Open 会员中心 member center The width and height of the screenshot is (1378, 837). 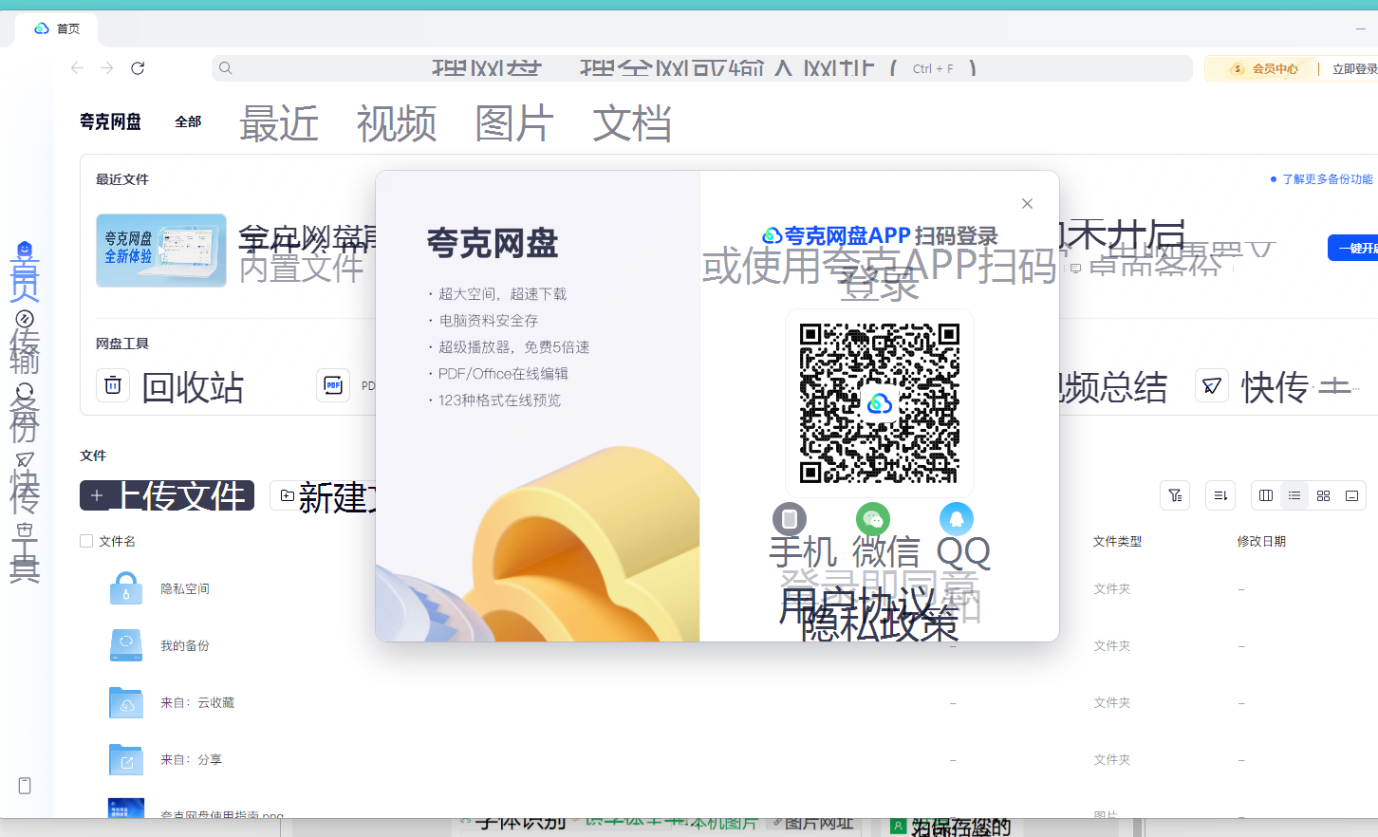(x=1265, y=68)
